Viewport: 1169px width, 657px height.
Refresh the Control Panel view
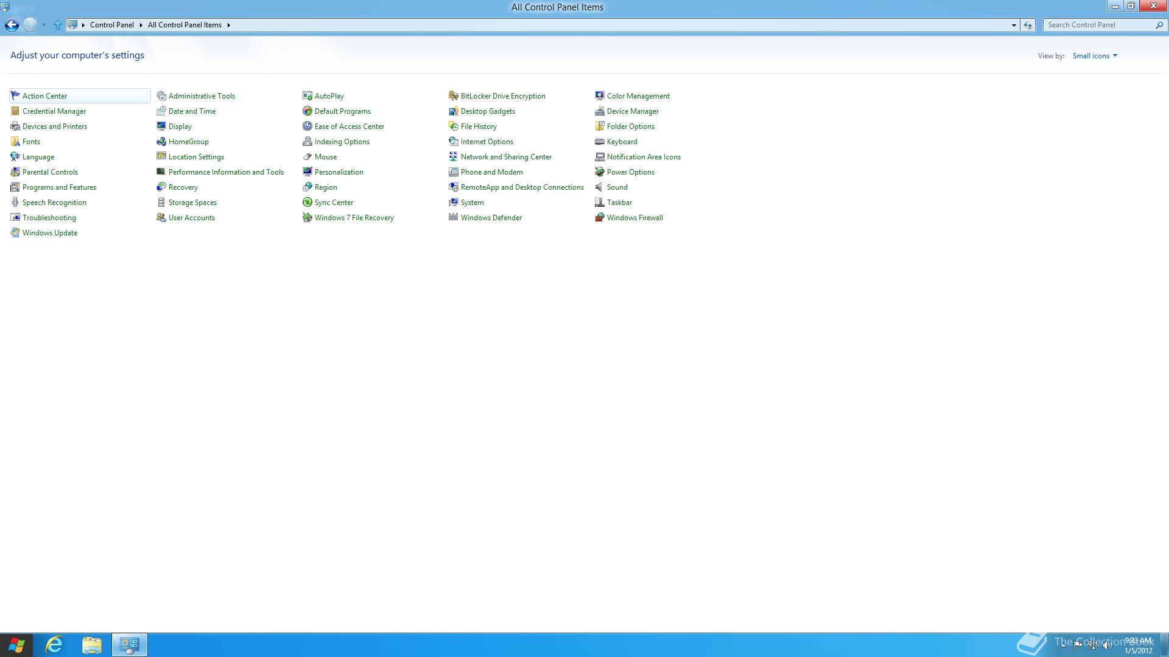(1028, 25)
